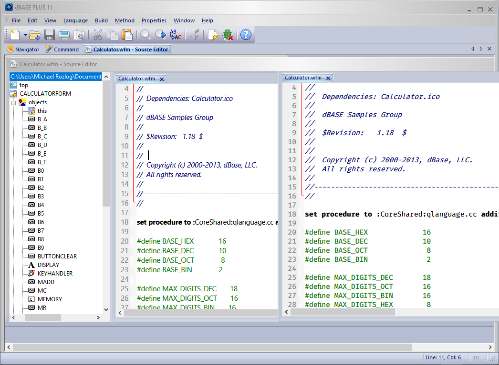Click the Debug bug icon
The image size is (499, 365).
228,35
